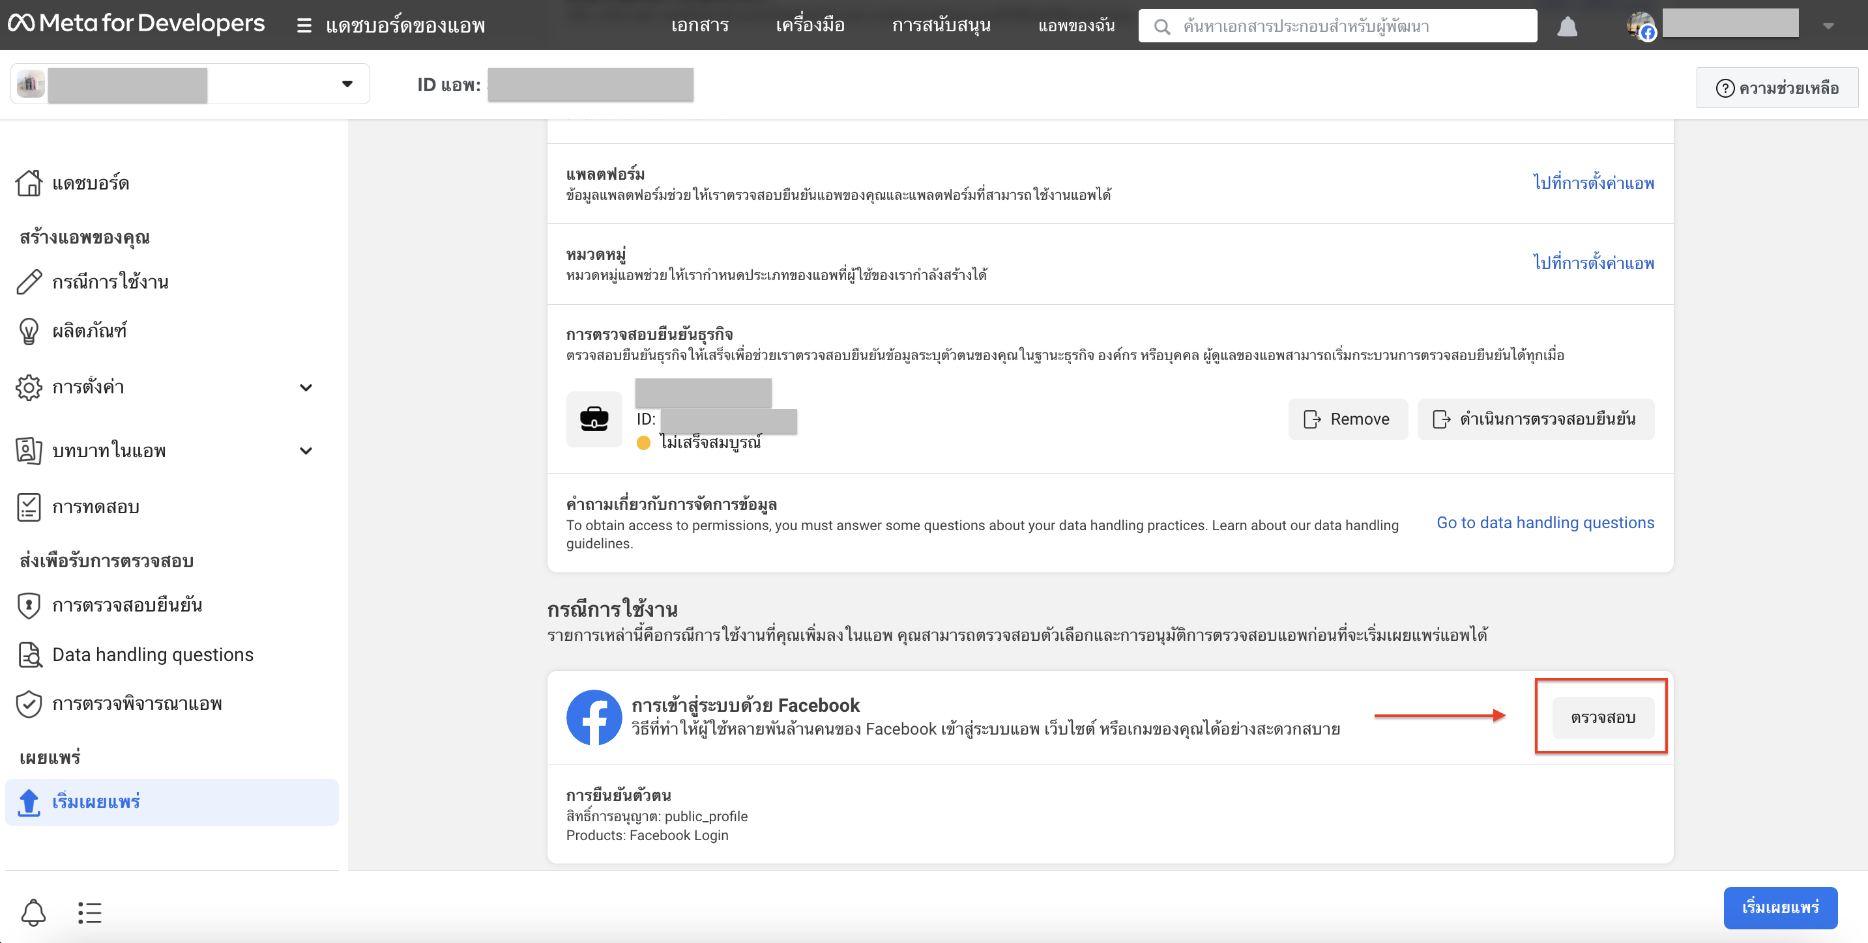
Task: Click the ตรวจสอบ button for Facebook login
Action: 1603,718
